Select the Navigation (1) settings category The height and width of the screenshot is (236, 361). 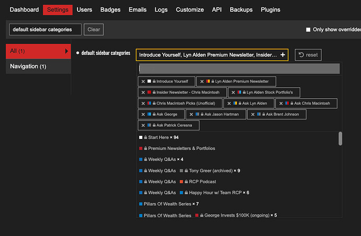click(38, 66)
